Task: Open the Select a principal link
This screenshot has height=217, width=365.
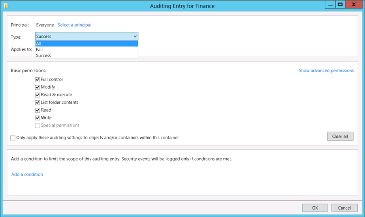Action: 75,25
